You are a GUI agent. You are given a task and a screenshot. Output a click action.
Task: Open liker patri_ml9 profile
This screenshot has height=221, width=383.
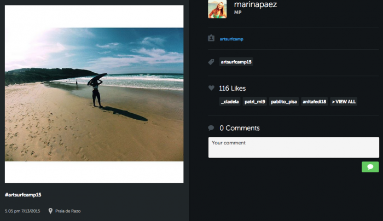[x=255, y=102]
